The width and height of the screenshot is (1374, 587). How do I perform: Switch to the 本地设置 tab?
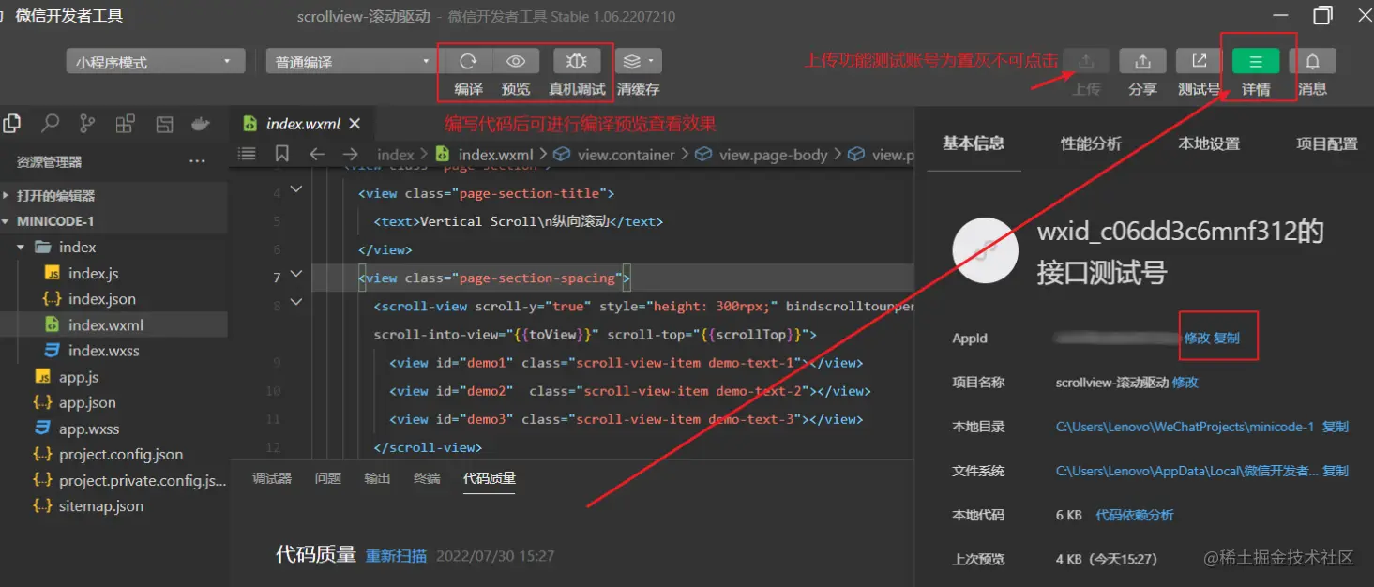(1209, 143)
